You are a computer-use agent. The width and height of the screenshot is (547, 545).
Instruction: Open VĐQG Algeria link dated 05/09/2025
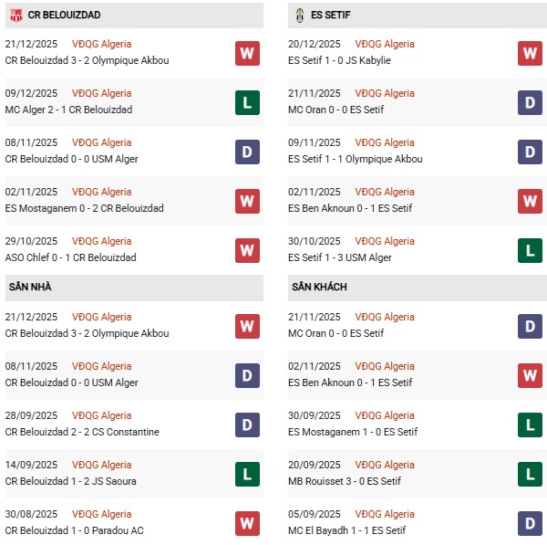point(386,514)
